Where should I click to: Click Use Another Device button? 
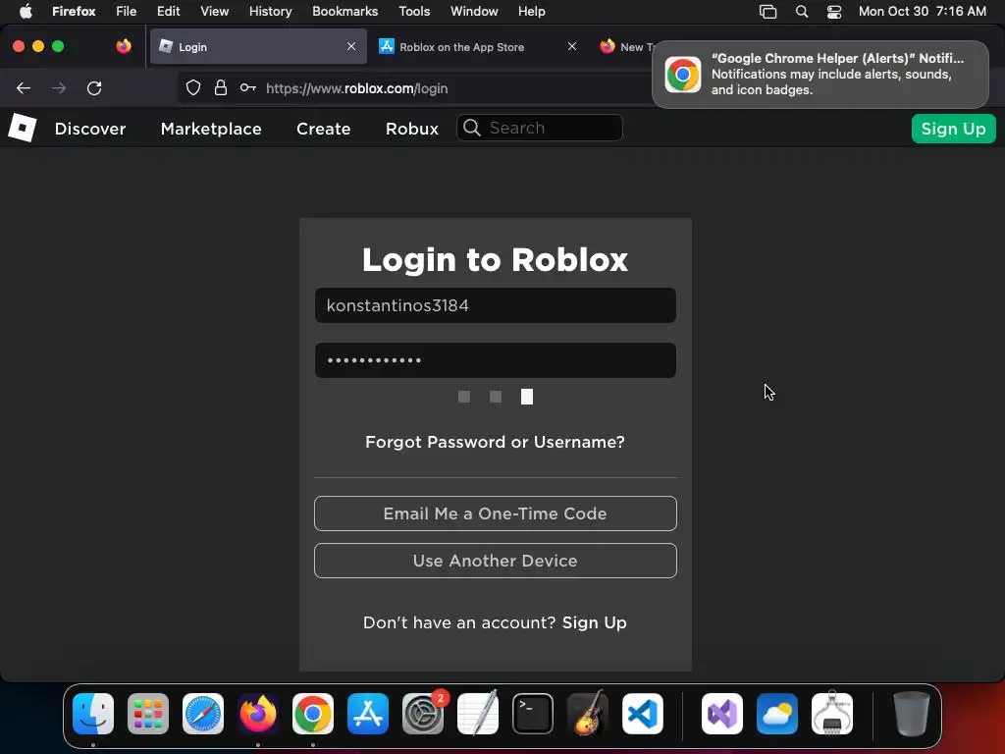(x=496, y=561)
